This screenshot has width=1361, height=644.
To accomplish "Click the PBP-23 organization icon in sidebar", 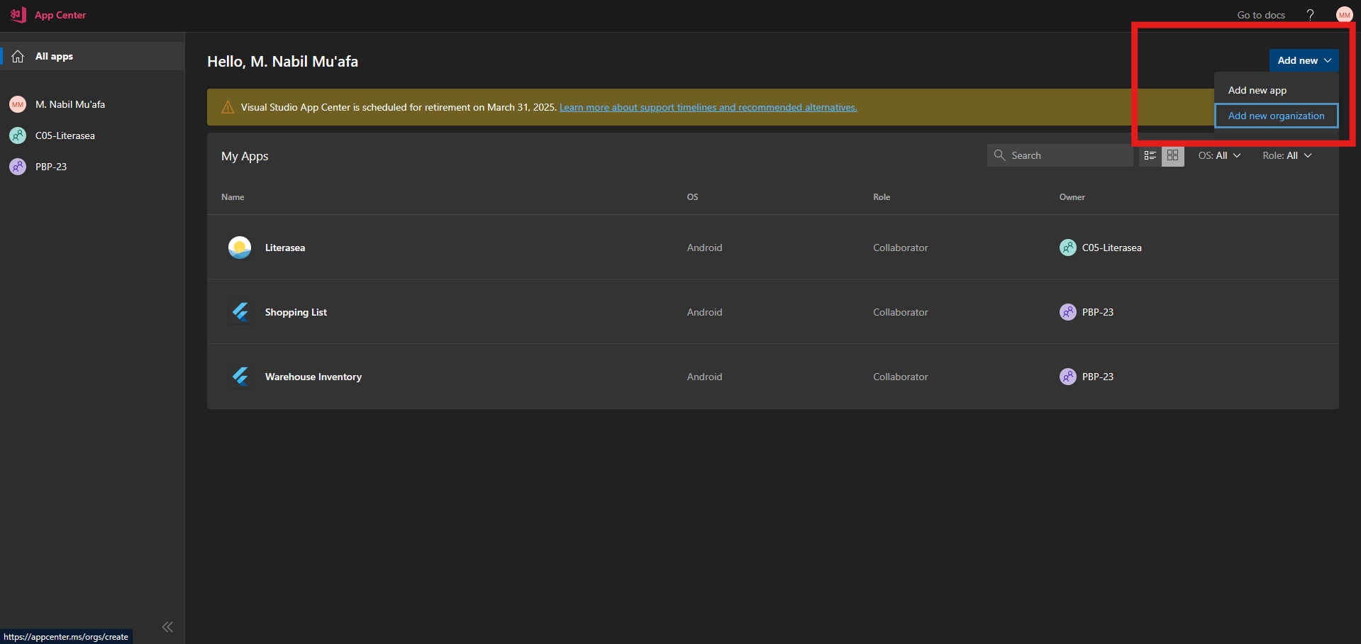I will [18, 167].
